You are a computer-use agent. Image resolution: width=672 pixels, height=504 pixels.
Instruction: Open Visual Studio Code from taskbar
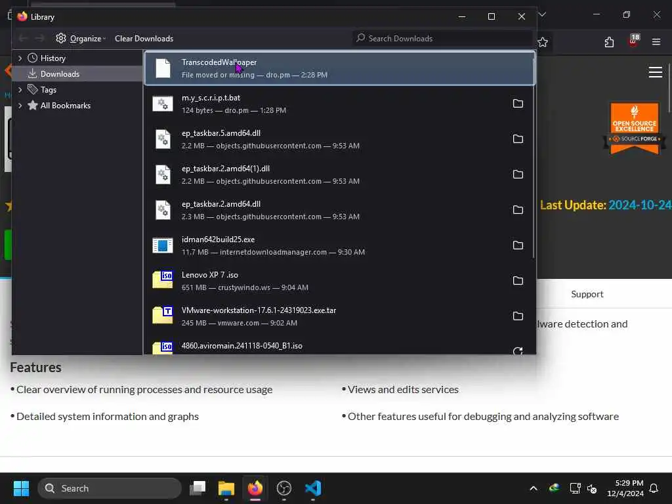point(313,488)
